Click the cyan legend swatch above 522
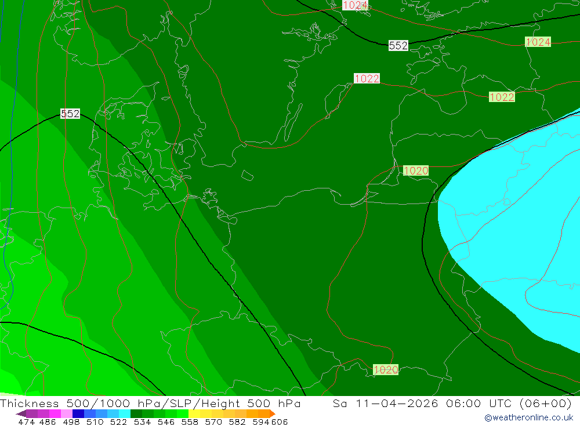The image size is (580, 425). click(125, 413)
